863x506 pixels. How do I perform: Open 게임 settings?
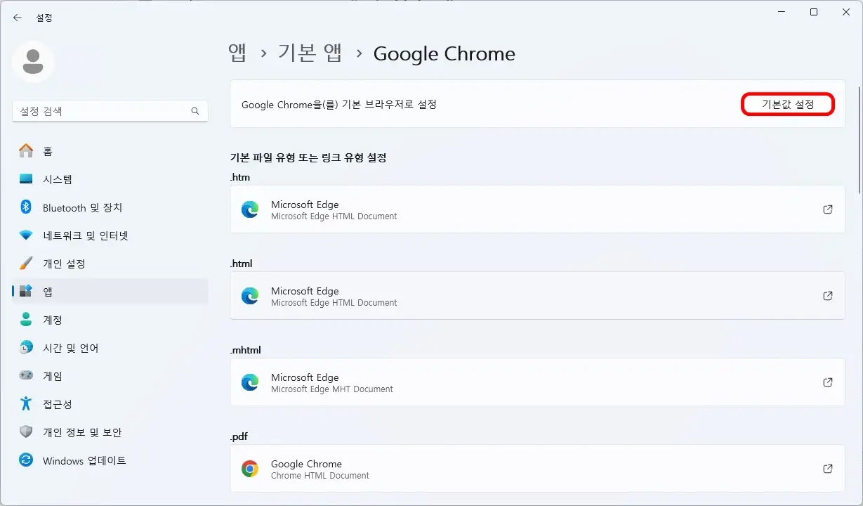tap(110, 376)
